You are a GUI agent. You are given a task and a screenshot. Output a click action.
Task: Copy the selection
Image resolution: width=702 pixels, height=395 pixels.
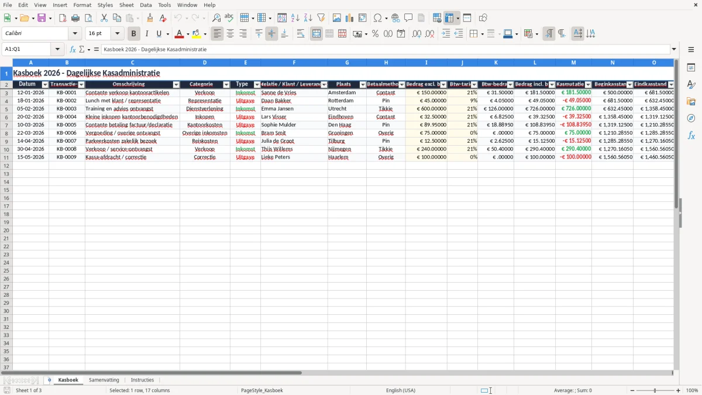pos(117,18)
